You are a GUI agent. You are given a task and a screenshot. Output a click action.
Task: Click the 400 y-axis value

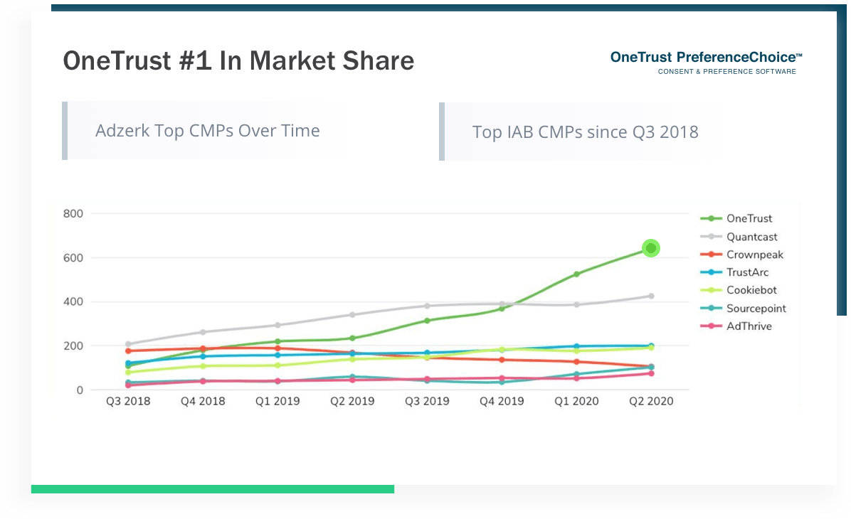[x=73, y=302]
